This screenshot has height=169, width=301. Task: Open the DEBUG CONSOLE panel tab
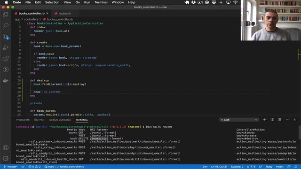60,120
